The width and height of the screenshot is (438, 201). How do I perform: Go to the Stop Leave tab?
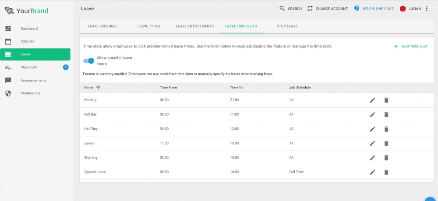(287, 26)
